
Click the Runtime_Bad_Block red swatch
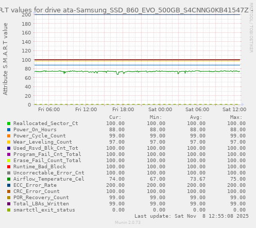coord(9,167)
